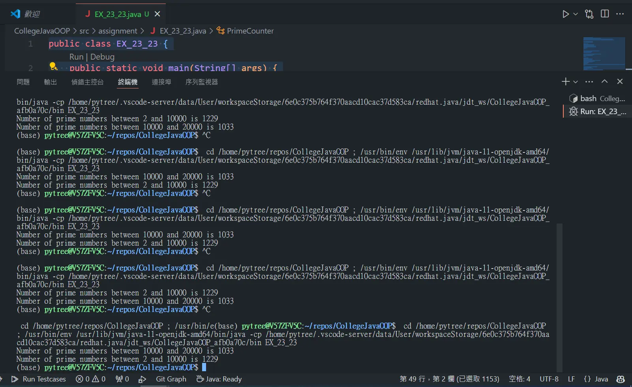The image size is (632, 387).
Task: Open the new terminal profile dropdown
Action: (576, 82)
